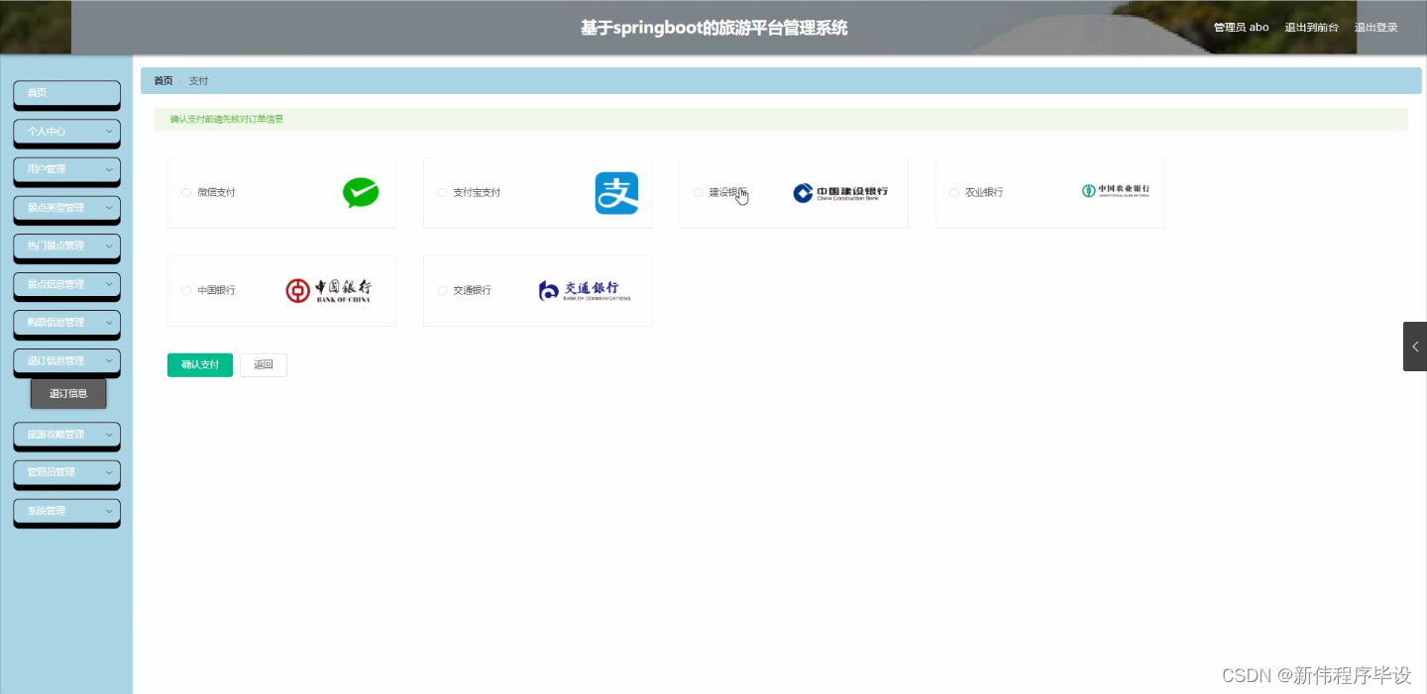
Task: Select 退订信息 submenu item
Action: (x=67, y=393)
